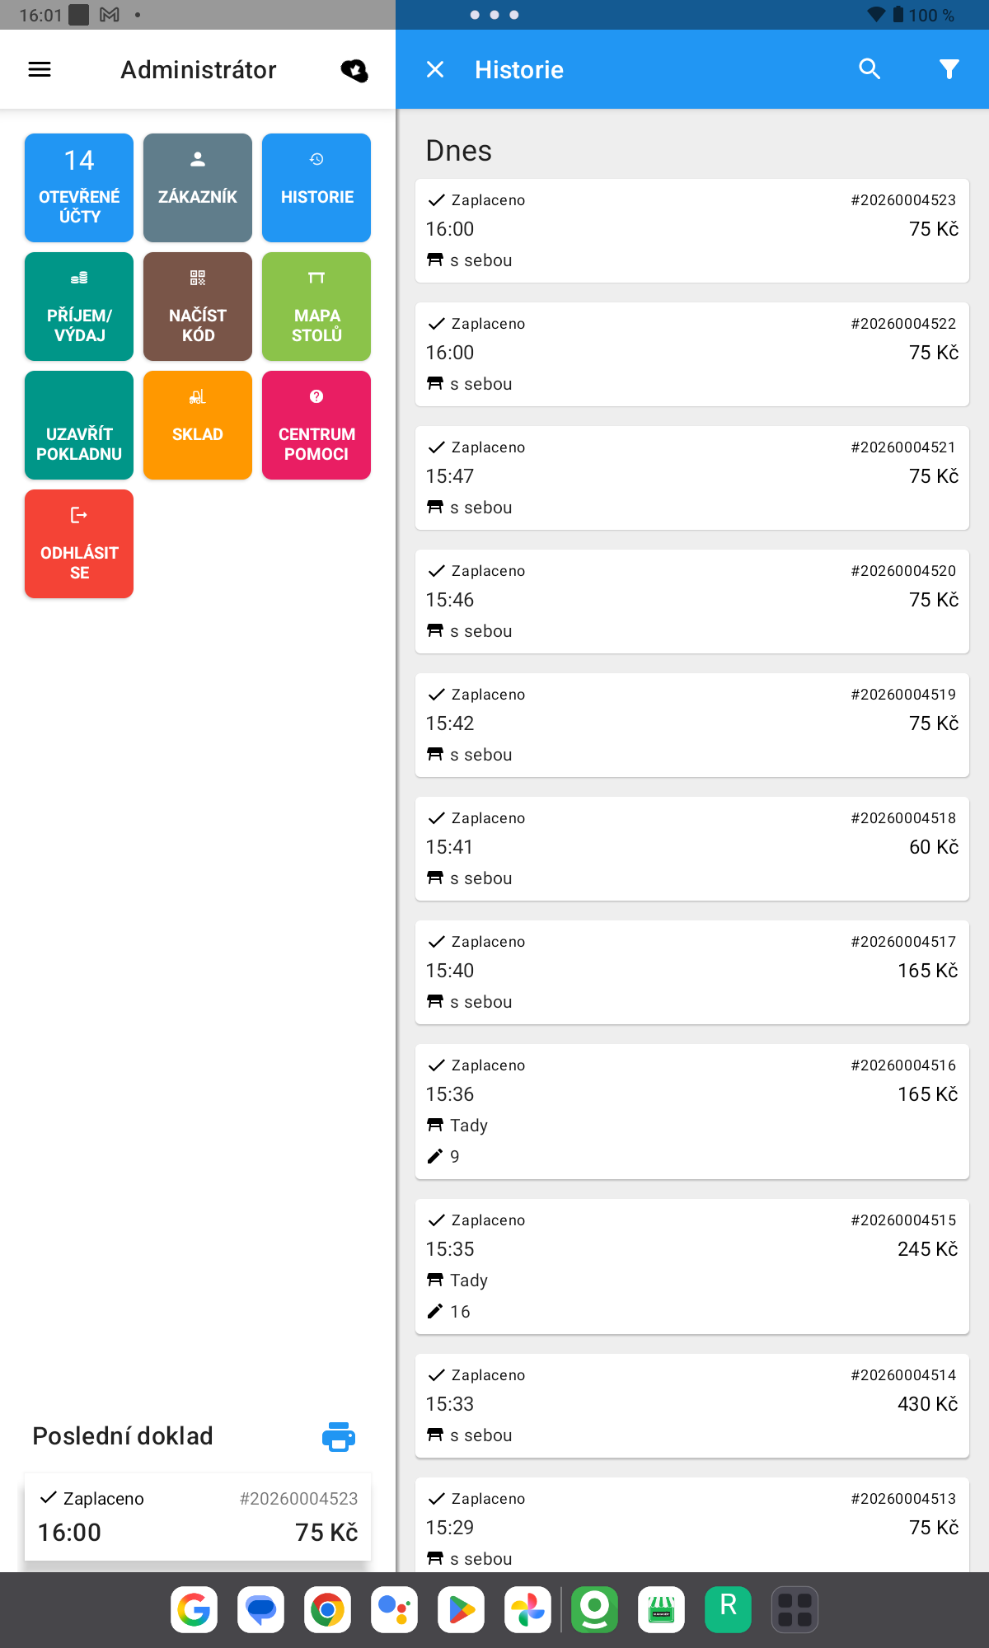Open the navigation hamburger menu
Image resolution: width=989 pixels, height=1648 pixels.
39,69
